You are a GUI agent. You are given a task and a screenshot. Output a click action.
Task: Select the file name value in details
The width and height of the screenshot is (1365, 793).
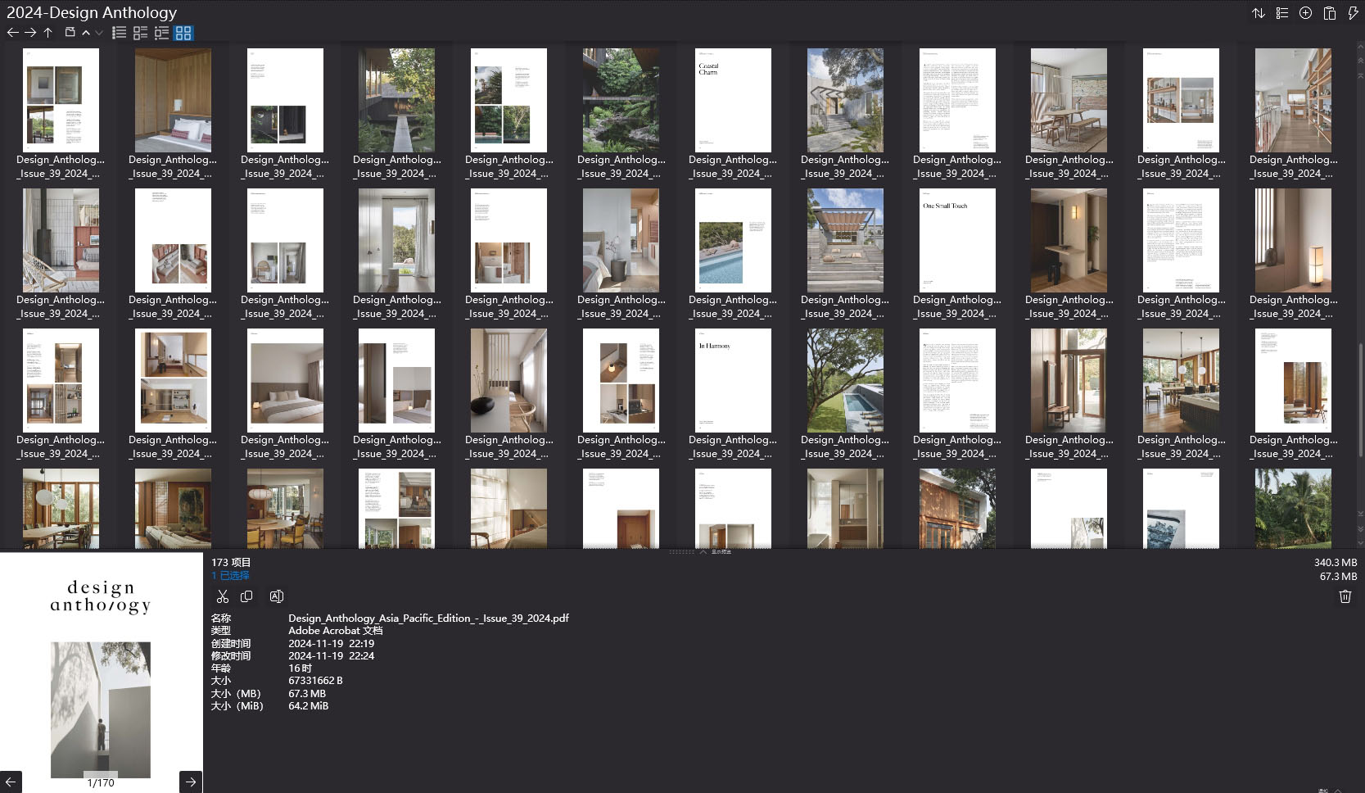(428, 619)
